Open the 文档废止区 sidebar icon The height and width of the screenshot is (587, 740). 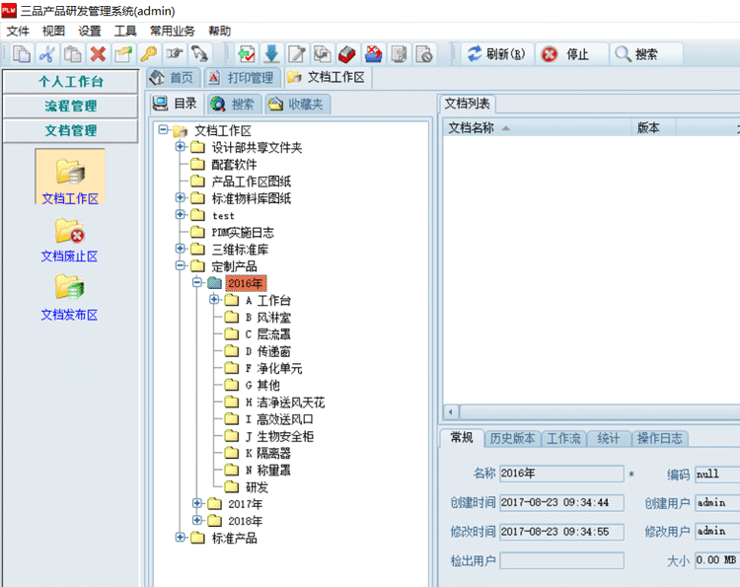[x=69, y=238]
